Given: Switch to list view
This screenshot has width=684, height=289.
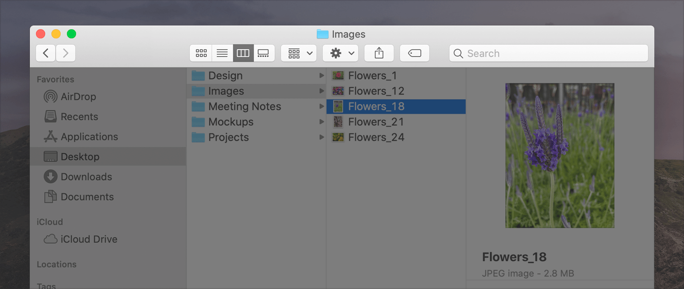Looking at the screenshot, I should tap(222, 53).
